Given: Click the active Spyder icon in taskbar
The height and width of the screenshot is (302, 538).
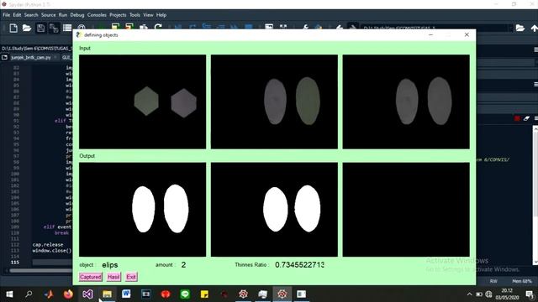Looking at the screenshot, I should coord(282,294).
